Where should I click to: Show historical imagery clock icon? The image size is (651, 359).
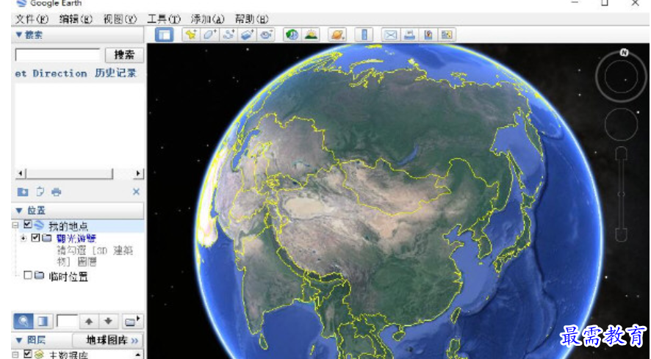click(292, 35)
